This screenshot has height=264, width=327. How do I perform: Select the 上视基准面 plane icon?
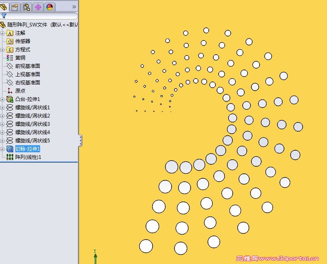point(10,74)
